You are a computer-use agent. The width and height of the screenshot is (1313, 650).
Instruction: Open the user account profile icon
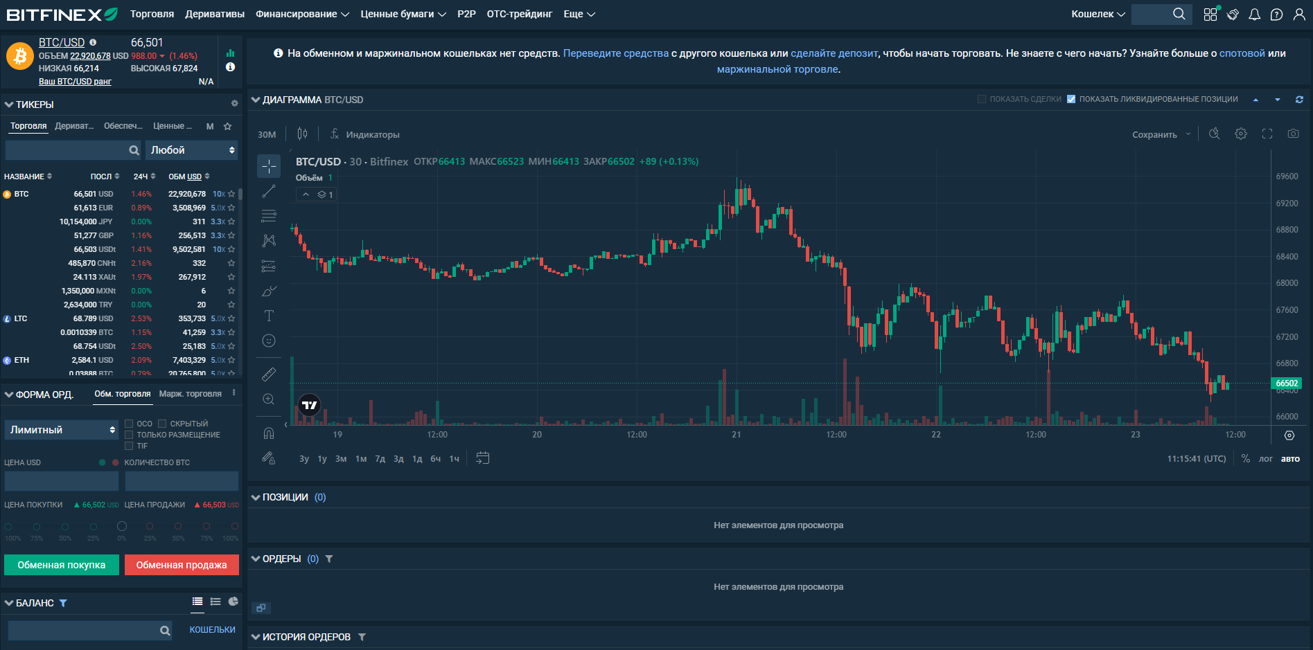(x=1298, y=15)
